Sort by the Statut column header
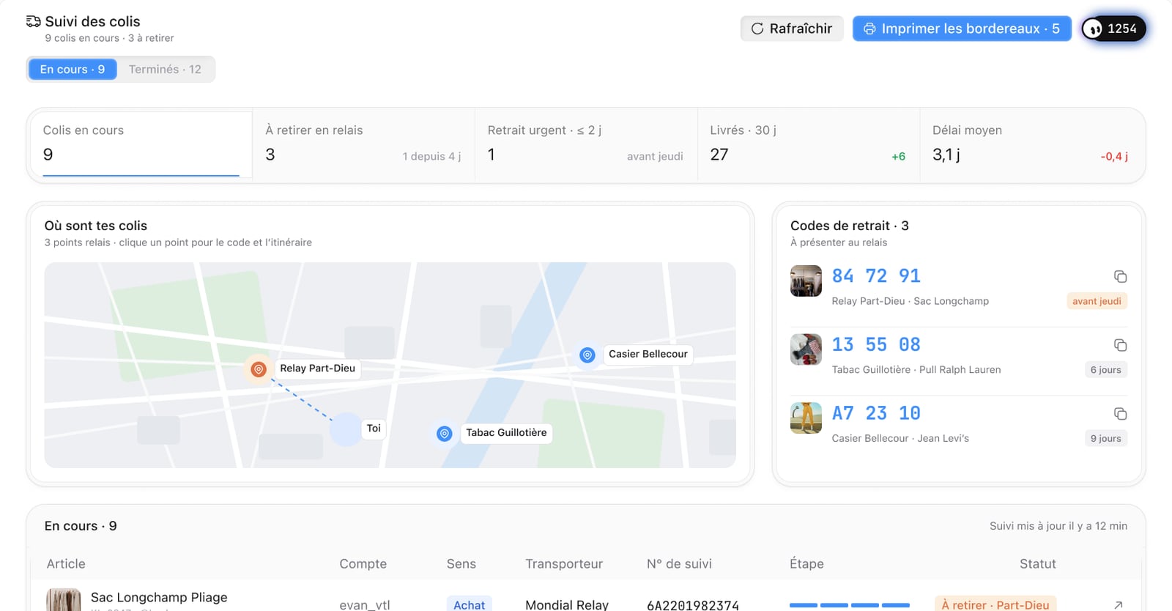The height and width of the screenshot is (611, 1172). 1038,564
